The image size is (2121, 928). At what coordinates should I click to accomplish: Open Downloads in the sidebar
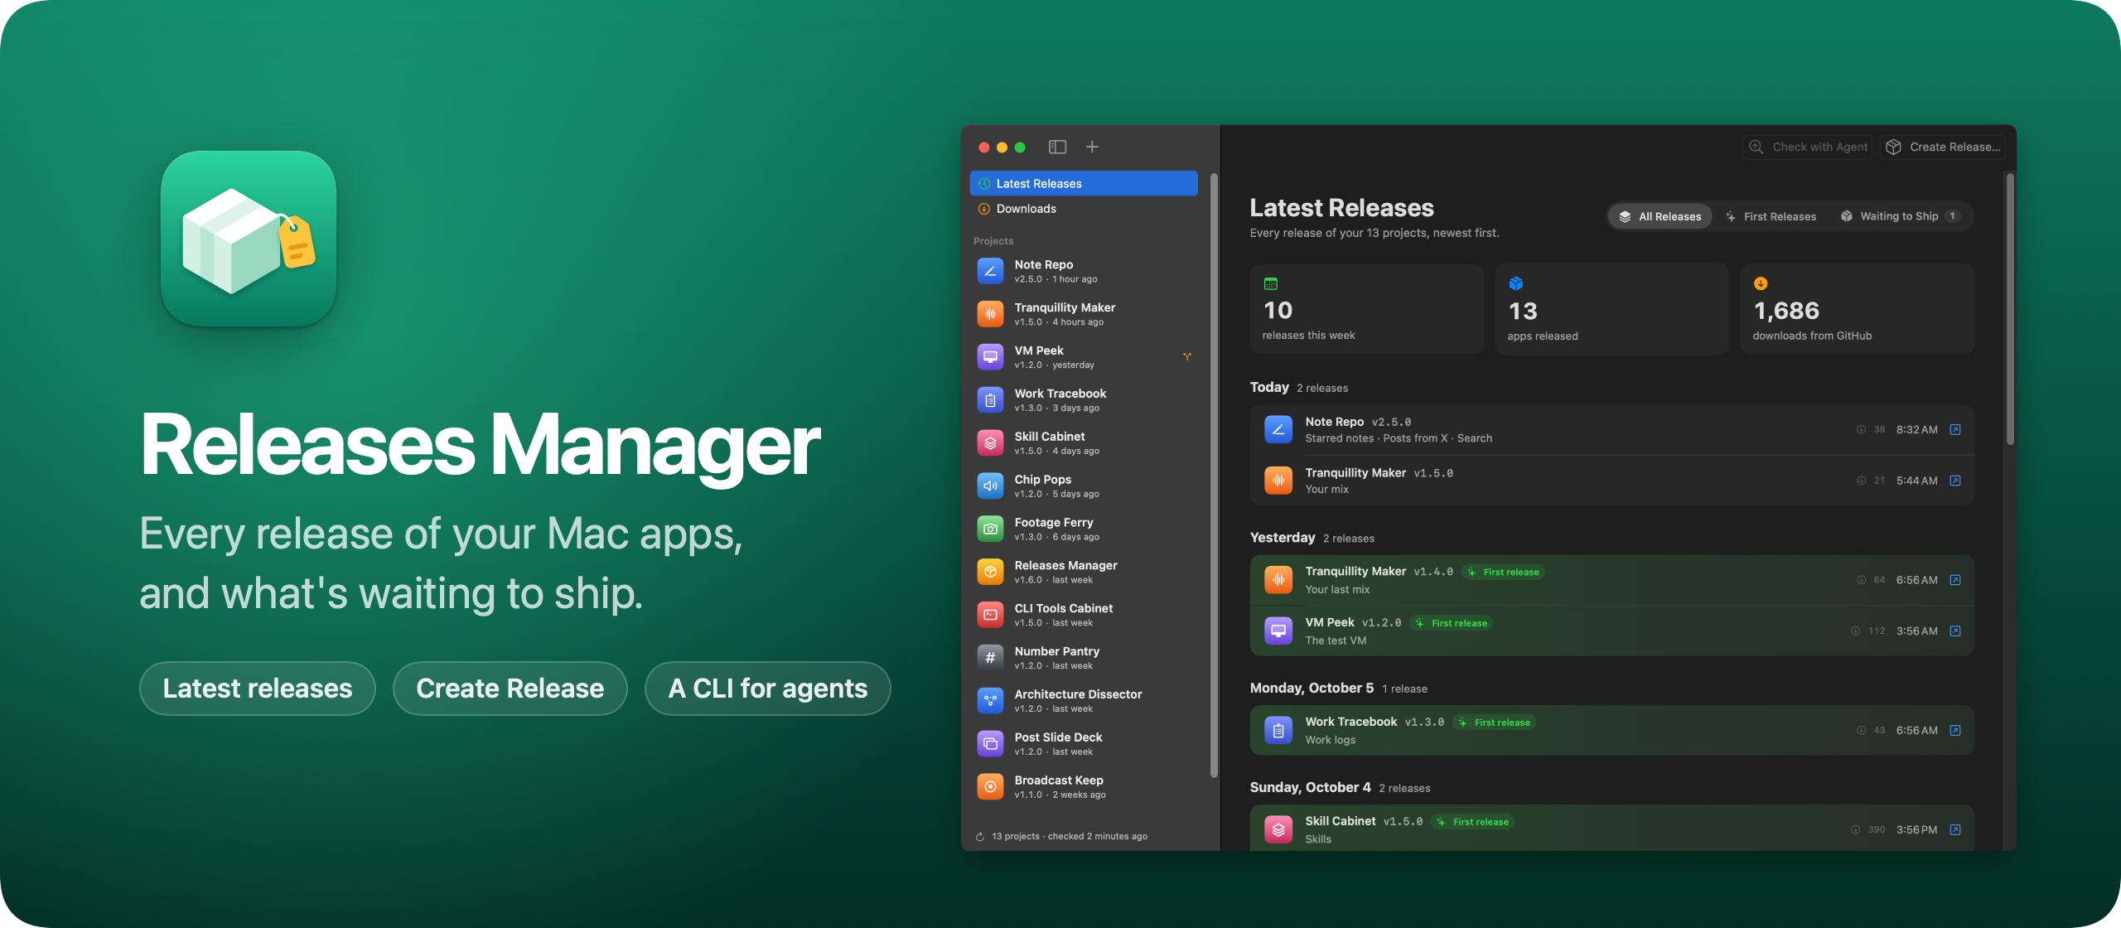pyautogui.click(x=1084, y=209)
